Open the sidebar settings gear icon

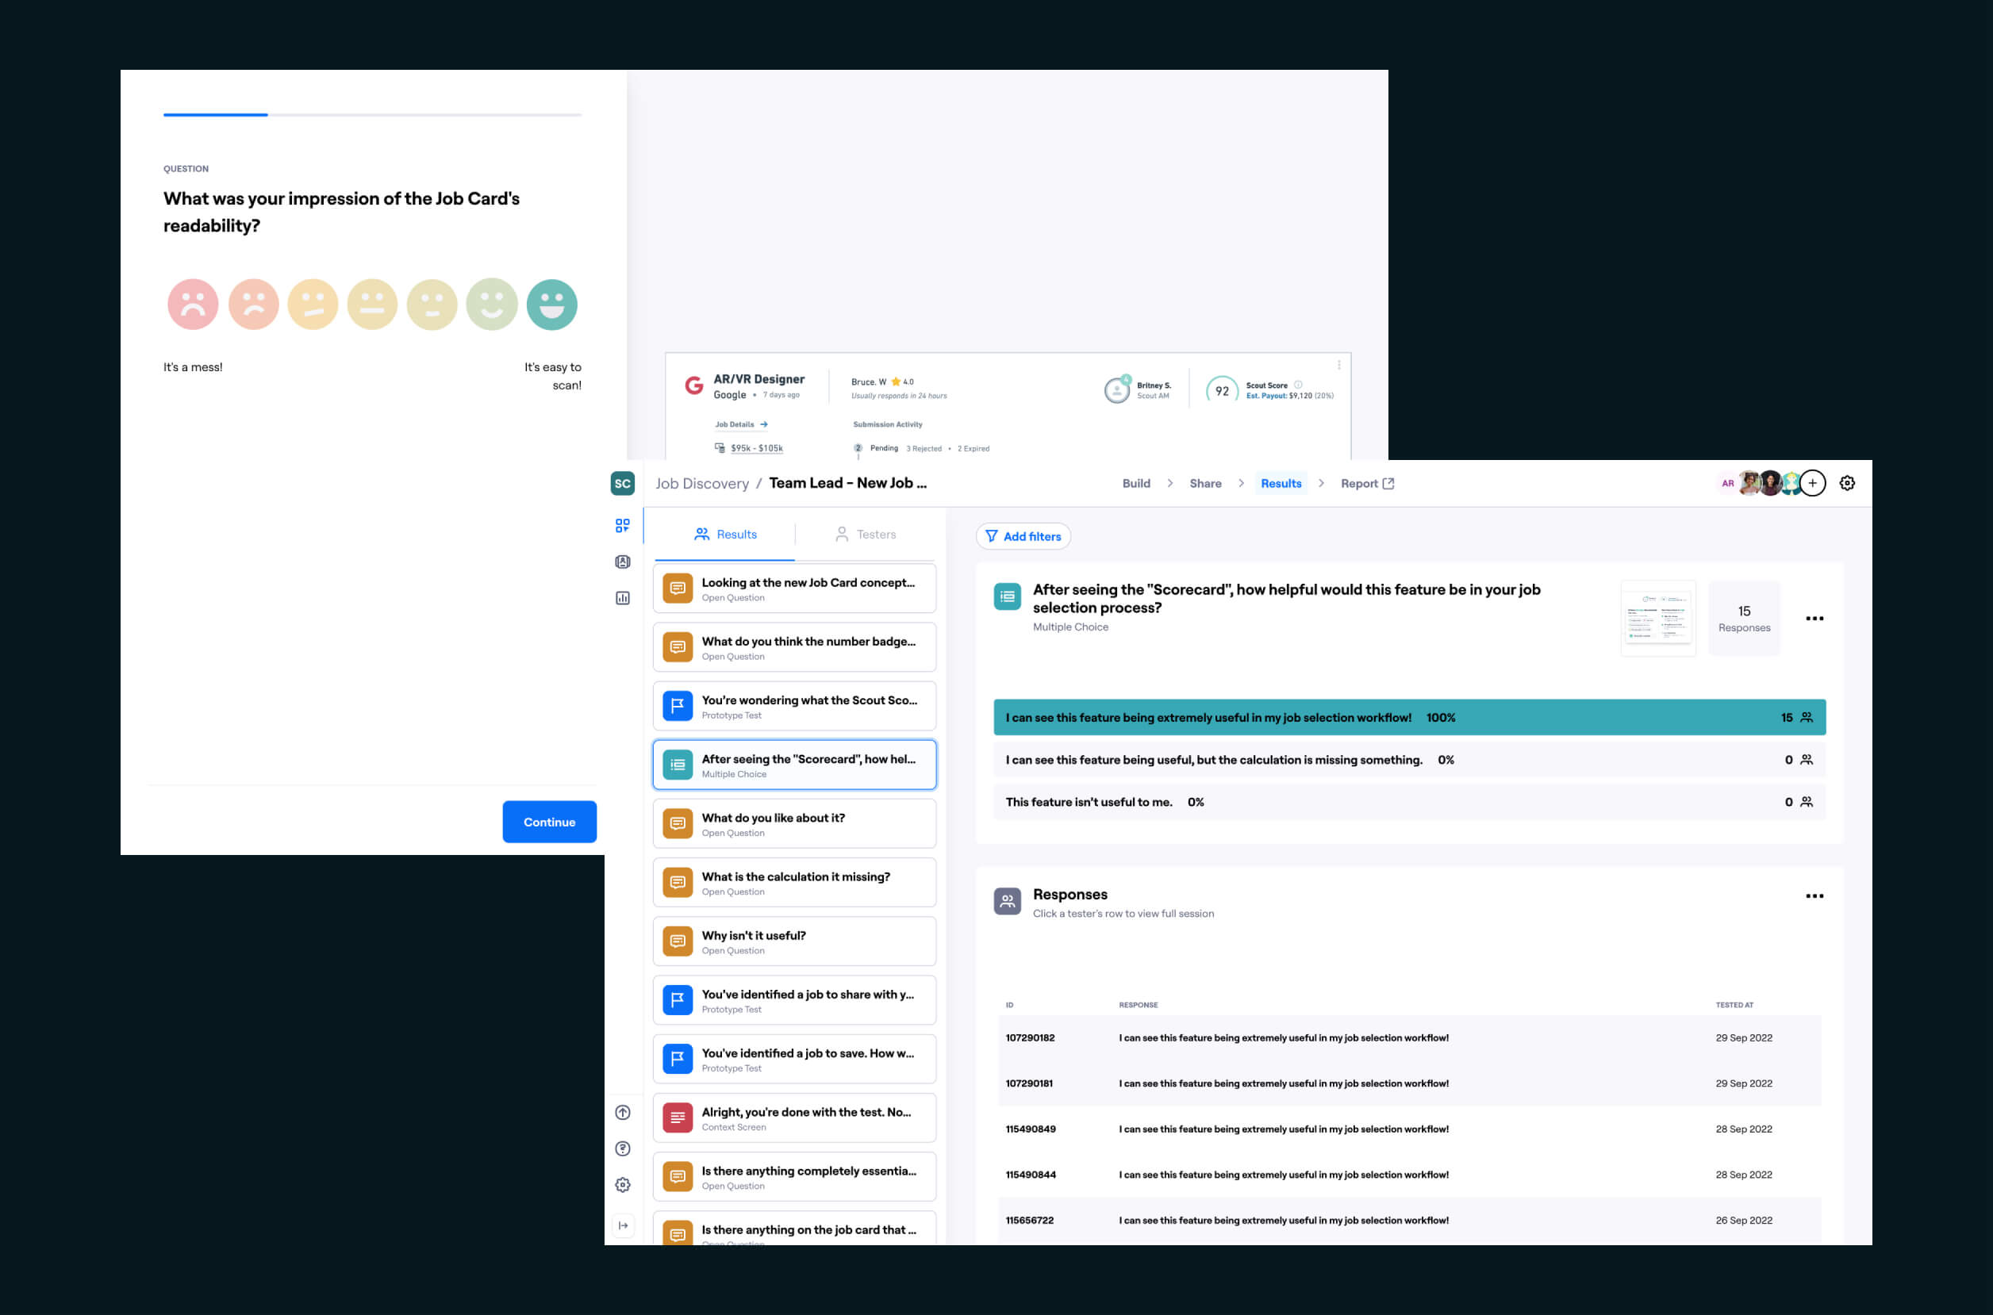click(x=621, y=1184)
